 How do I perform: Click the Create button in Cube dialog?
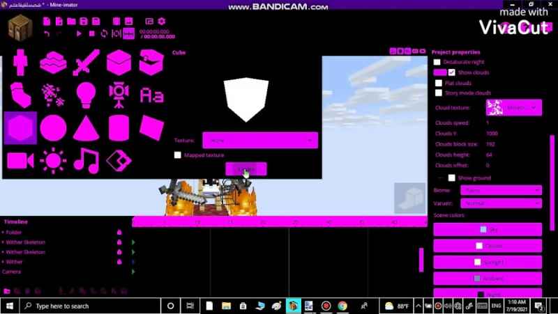pyautogui.click(x=246, y=169)
